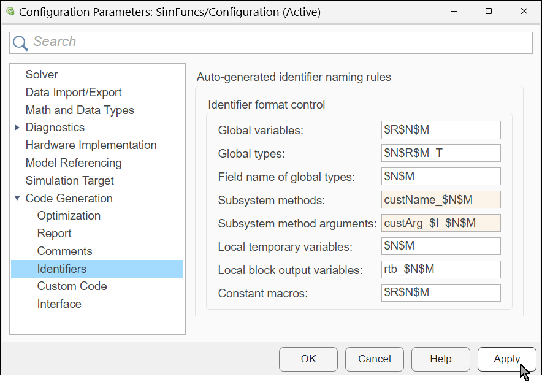
Task: Click the Global variables format field
Action: coord(441,130)
